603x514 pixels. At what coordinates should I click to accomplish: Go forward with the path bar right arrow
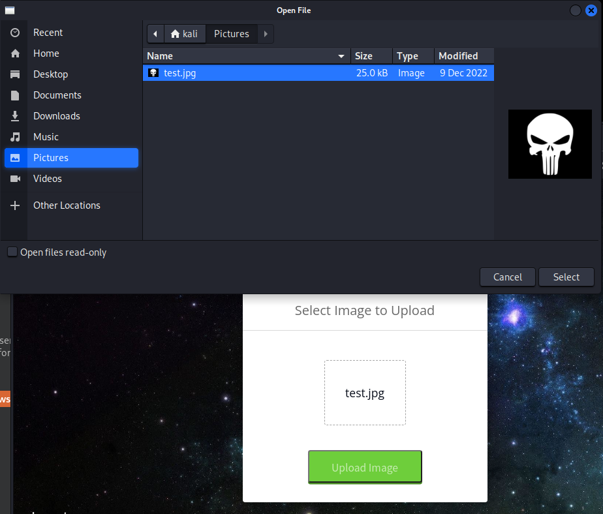pyautogui.click(x=266, y=34)
